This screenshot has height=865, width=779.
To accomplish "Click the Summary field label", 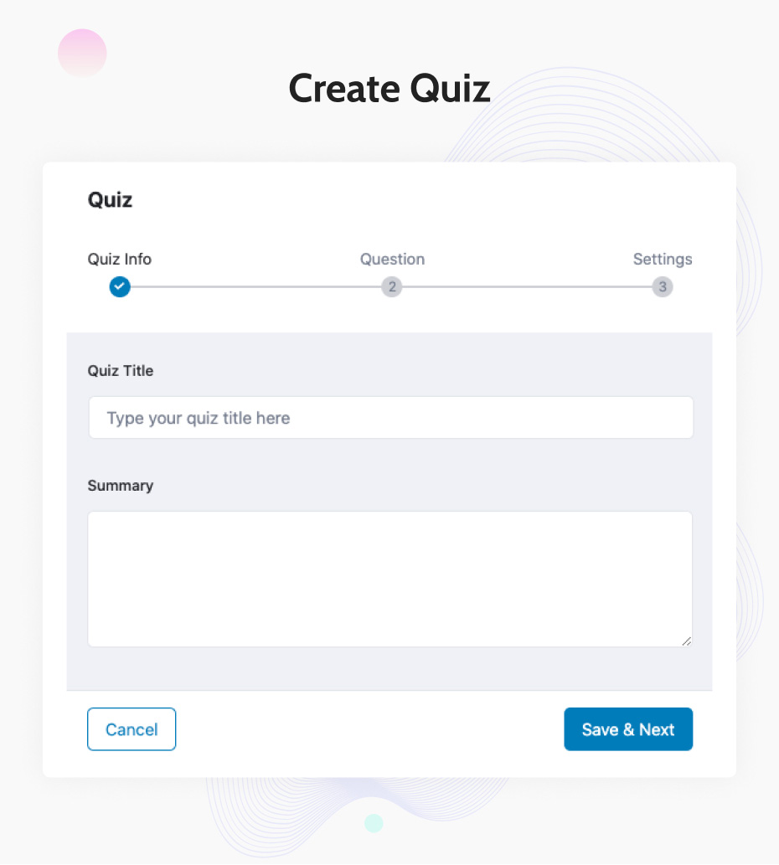I will pos(121,486).
